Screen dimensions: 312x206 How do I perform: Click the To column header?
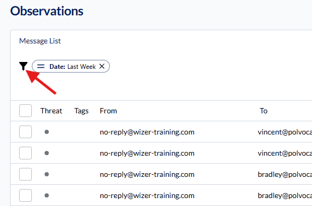point(264,111)
